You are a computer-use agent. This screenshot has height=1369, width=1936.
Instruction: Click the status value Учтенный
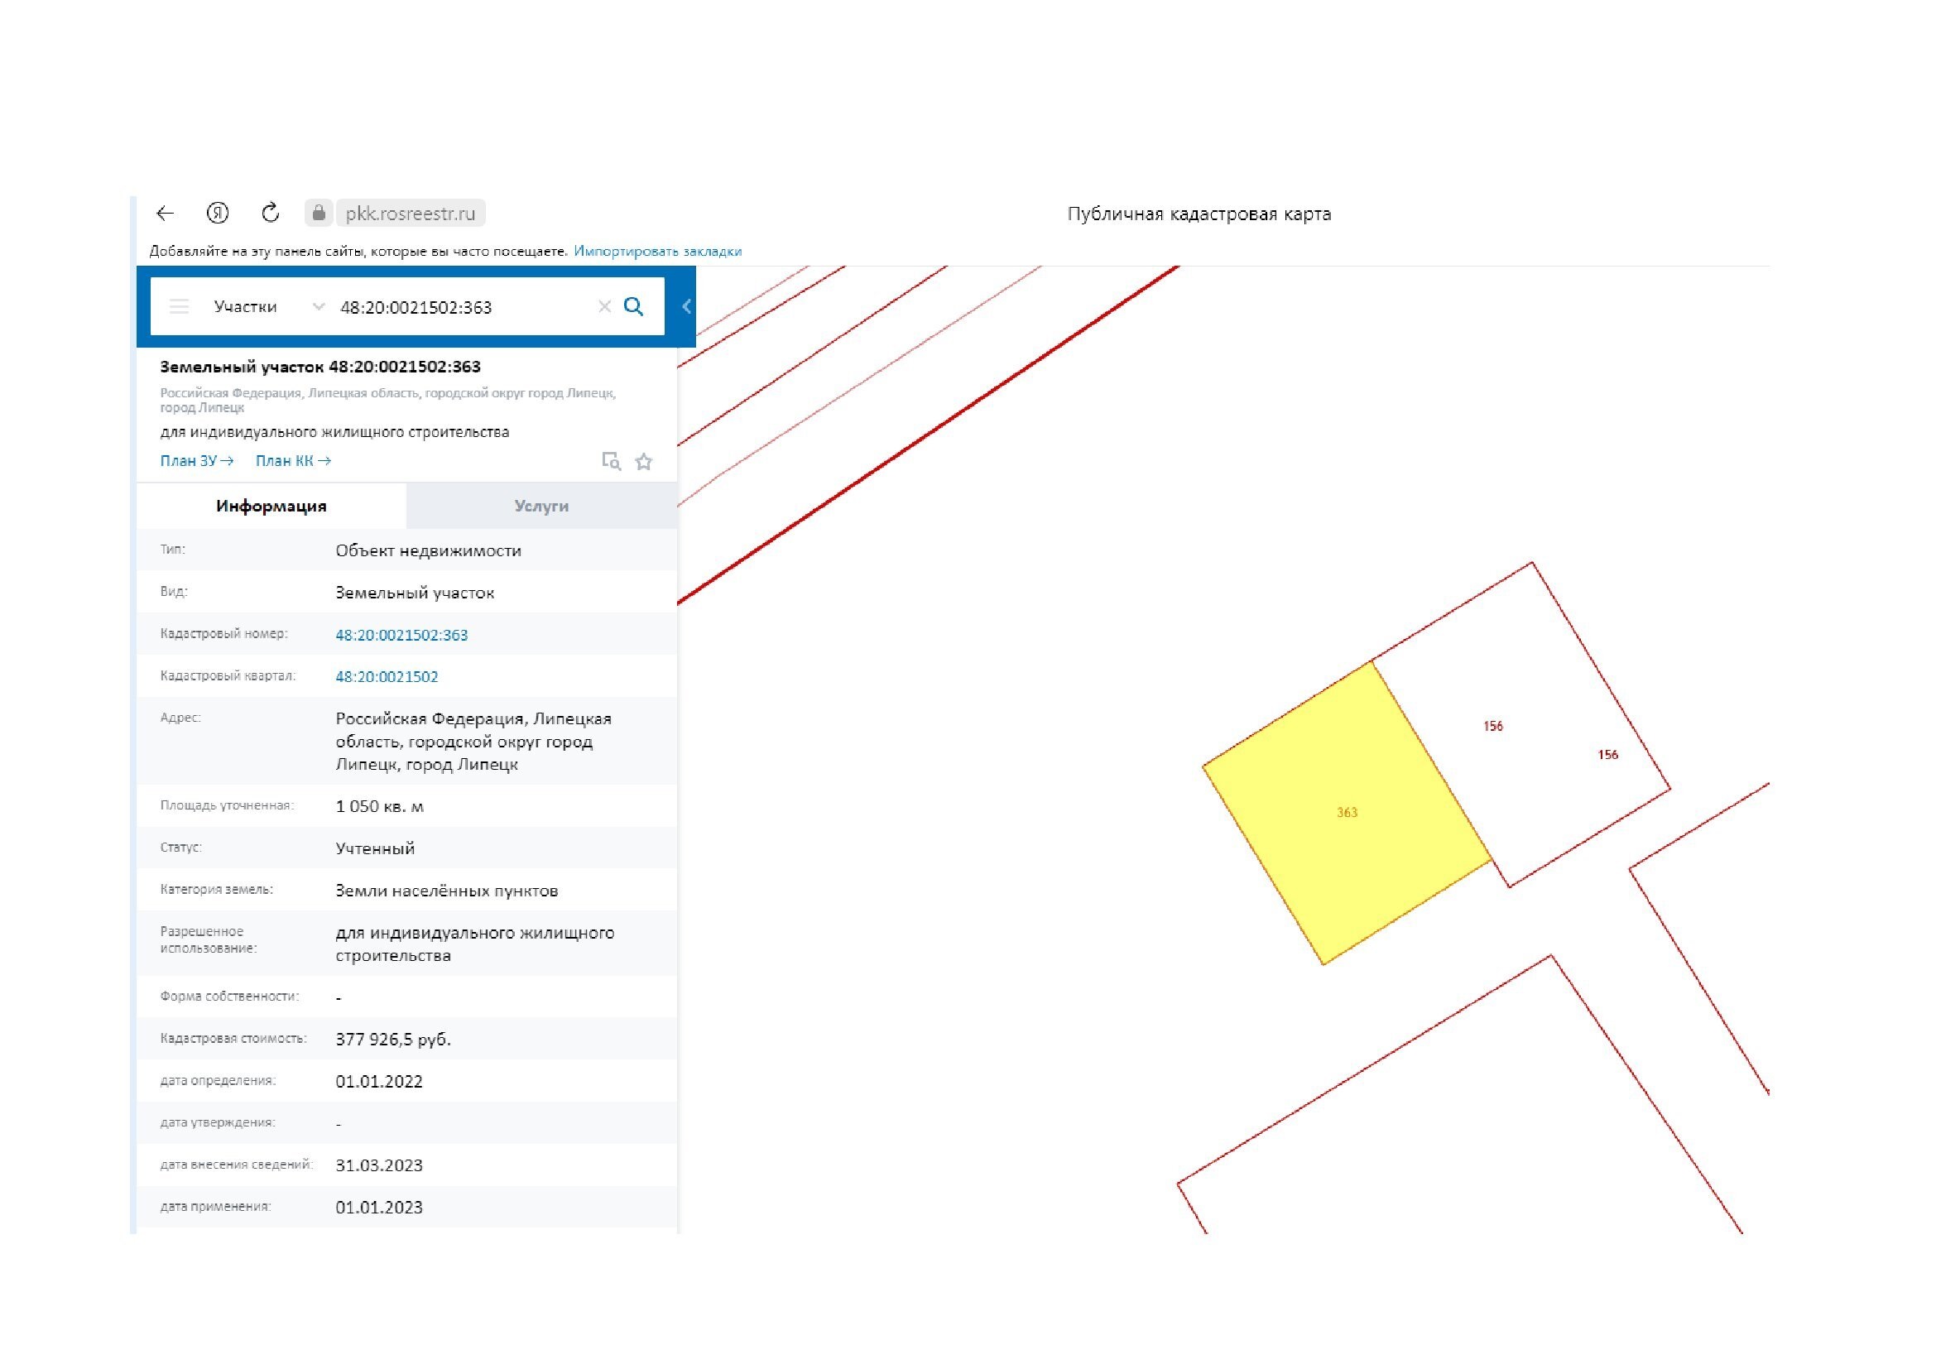click(x=375, y=849)
